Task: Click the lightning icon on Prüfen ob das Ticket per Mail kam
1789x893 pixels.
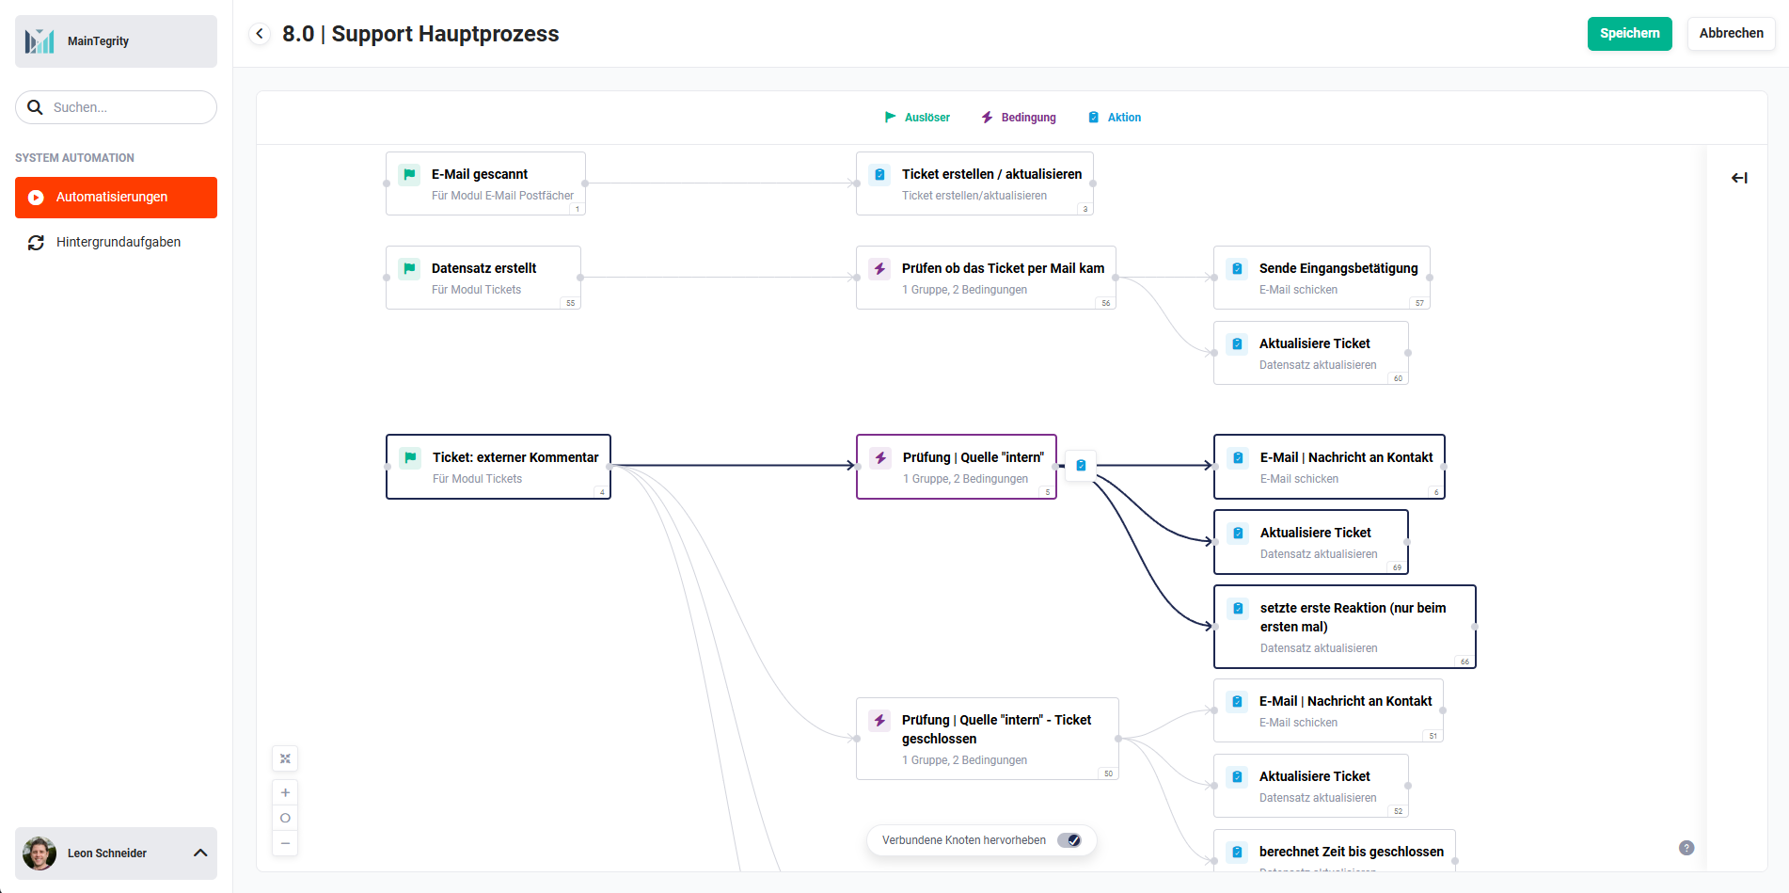Action: pyautogui.click(x=879, y=268)
